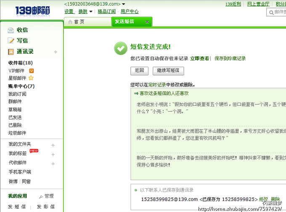Screen dimensions: 286x212
Task: Open the 网上营业厅 link
Action: coord(258,4)
